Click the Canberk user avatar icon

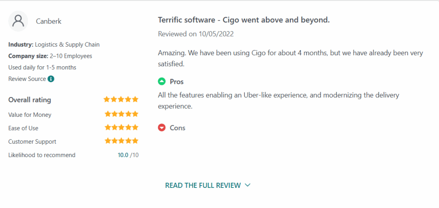pos(18,21)
